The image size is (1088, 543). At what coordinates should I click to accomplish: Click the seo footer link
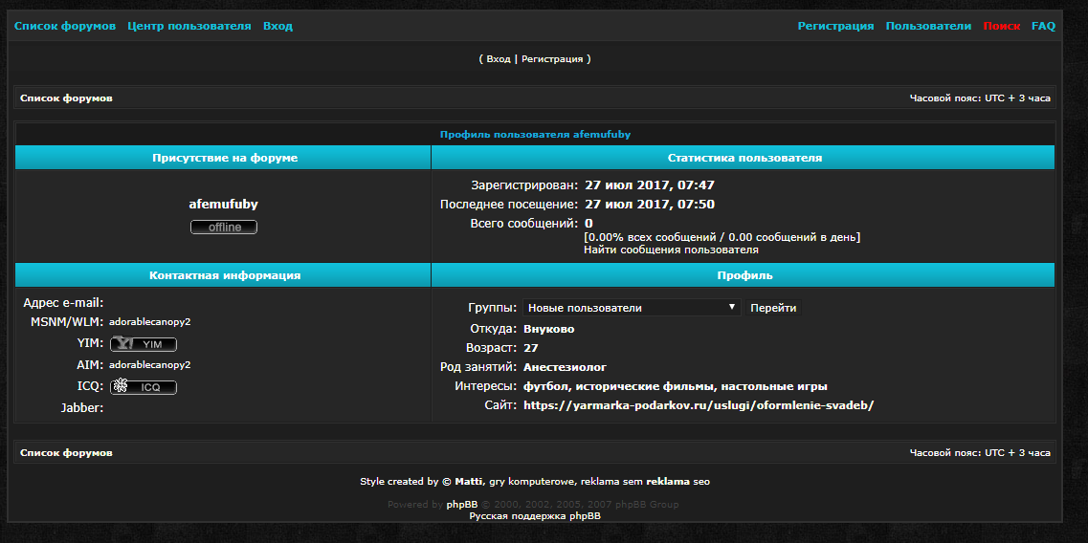(700, 481)
